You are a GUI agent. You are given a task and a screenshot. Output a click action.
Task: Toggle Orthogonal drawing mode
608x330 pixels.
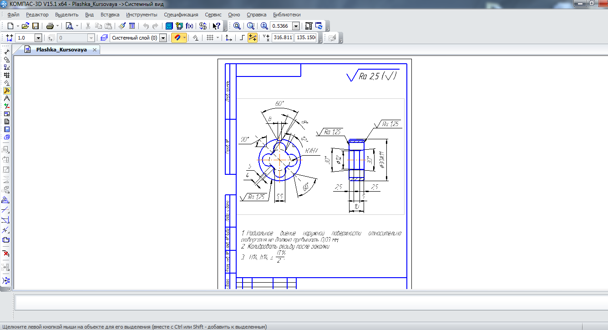tap(242, 38)
